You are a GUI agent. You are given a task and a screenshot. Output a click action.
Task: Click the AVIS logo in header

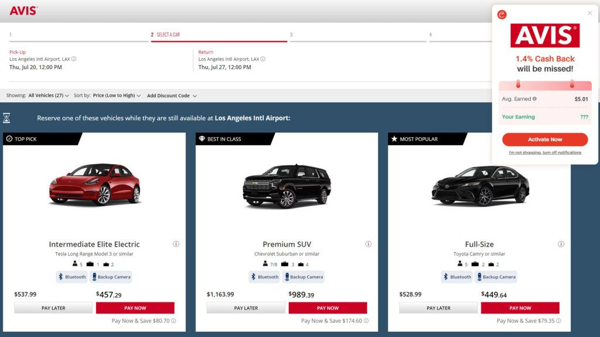point(23,11)
